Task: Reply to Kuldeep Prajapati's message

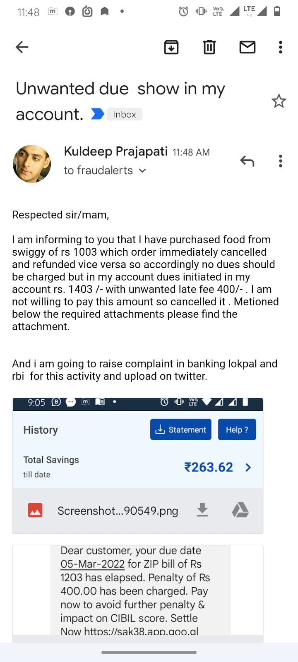Action: pos(247,161)
